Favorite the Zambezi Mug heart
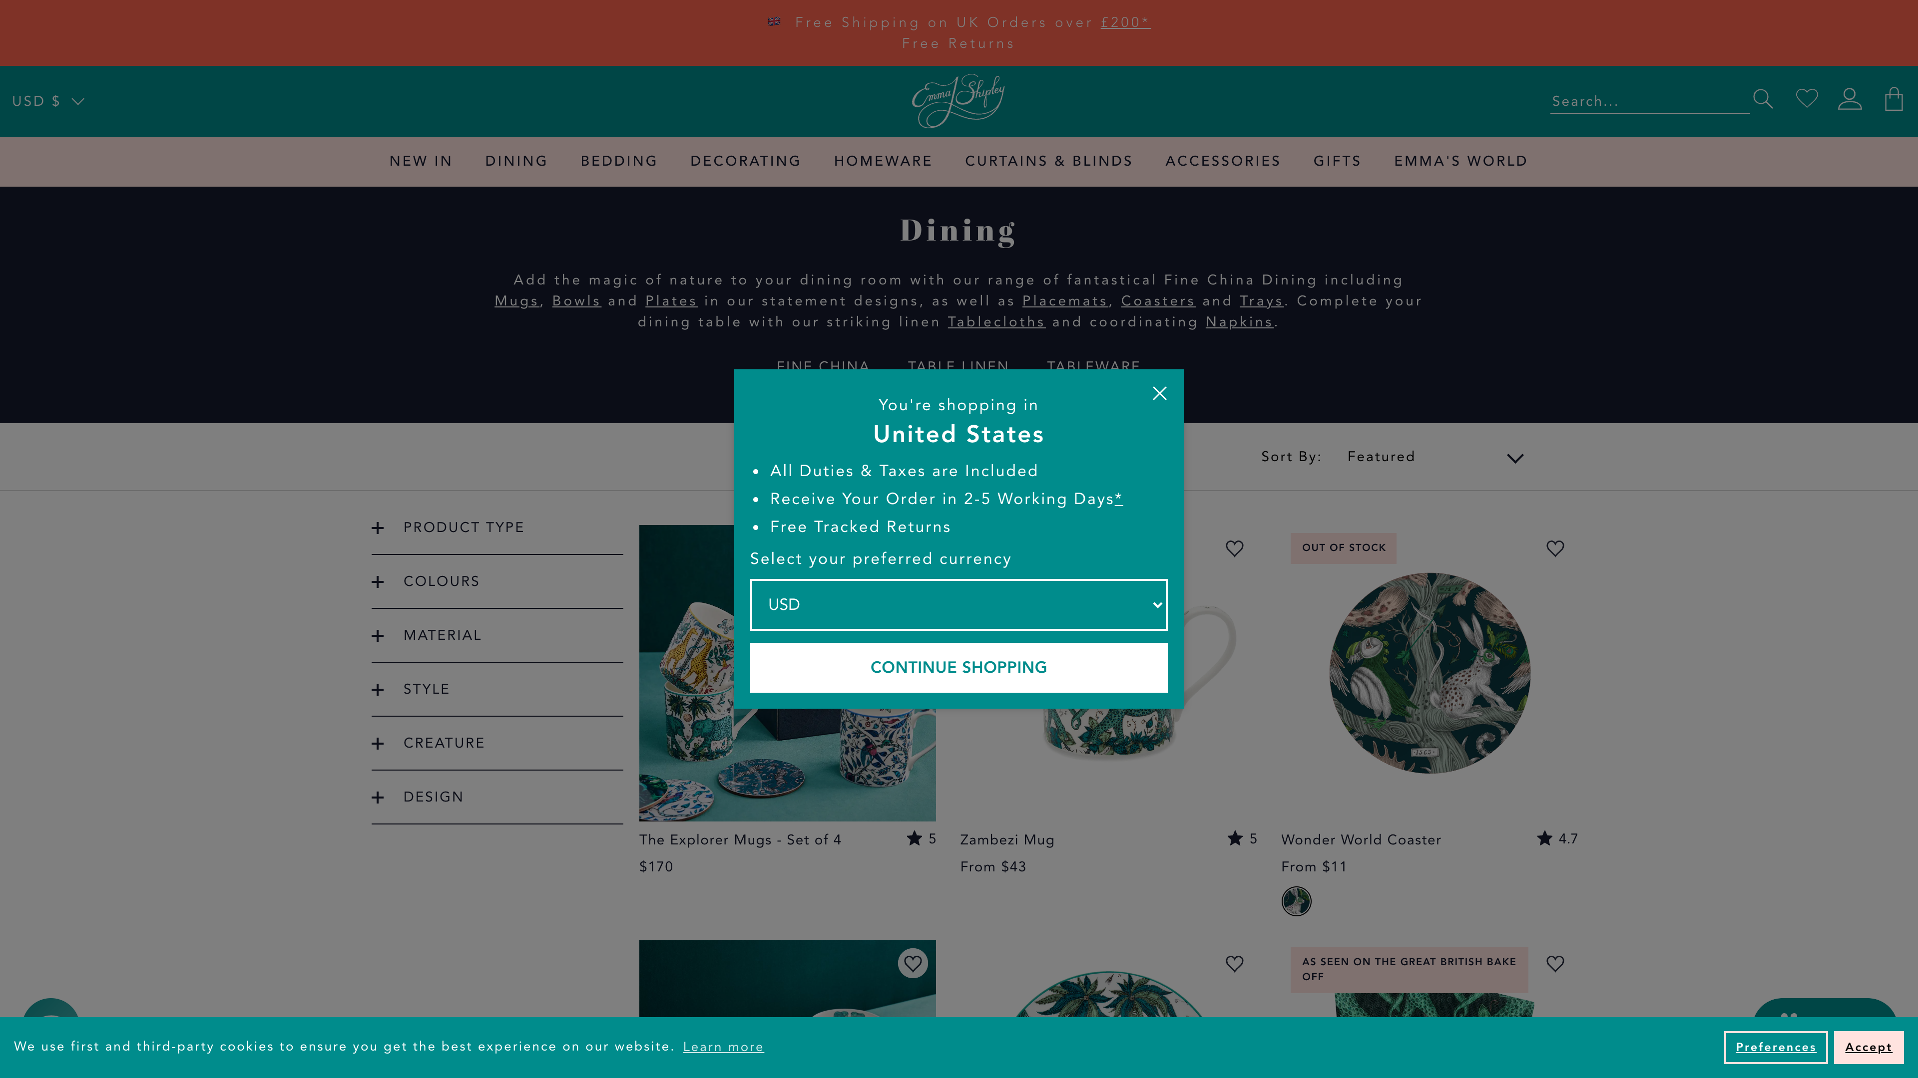Image resolution: width=1918 pixels, height=1078 pixels. [1235, 548]
